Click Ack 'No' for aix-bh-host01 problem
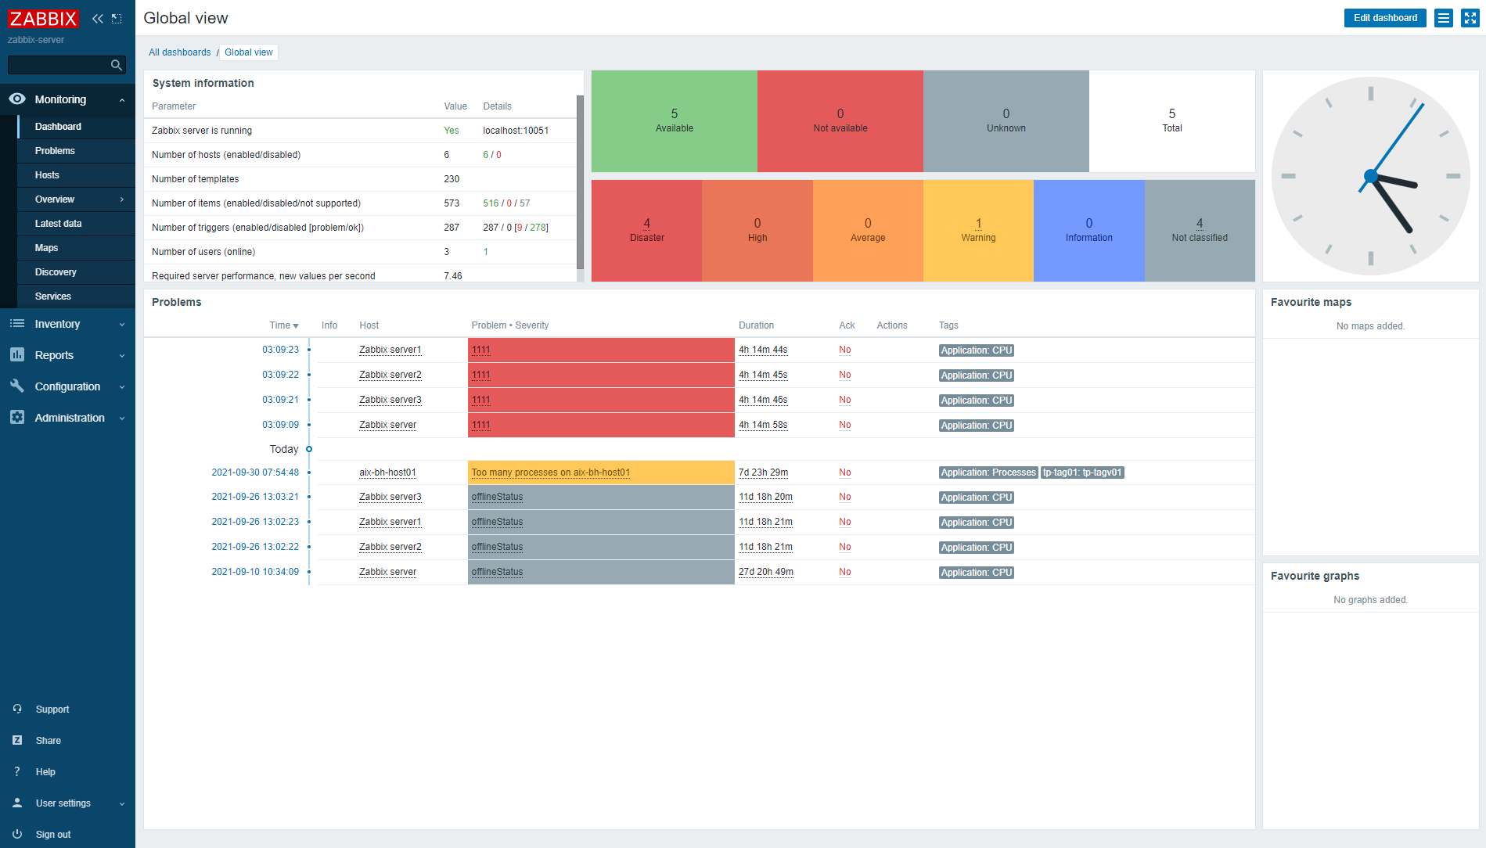This screenshot has width=1486, height=848. (x=845, y=473)
